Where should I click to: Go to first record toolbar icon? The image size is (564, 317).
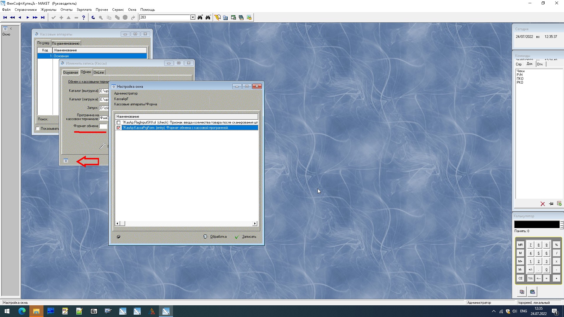(x=5, y=18)
